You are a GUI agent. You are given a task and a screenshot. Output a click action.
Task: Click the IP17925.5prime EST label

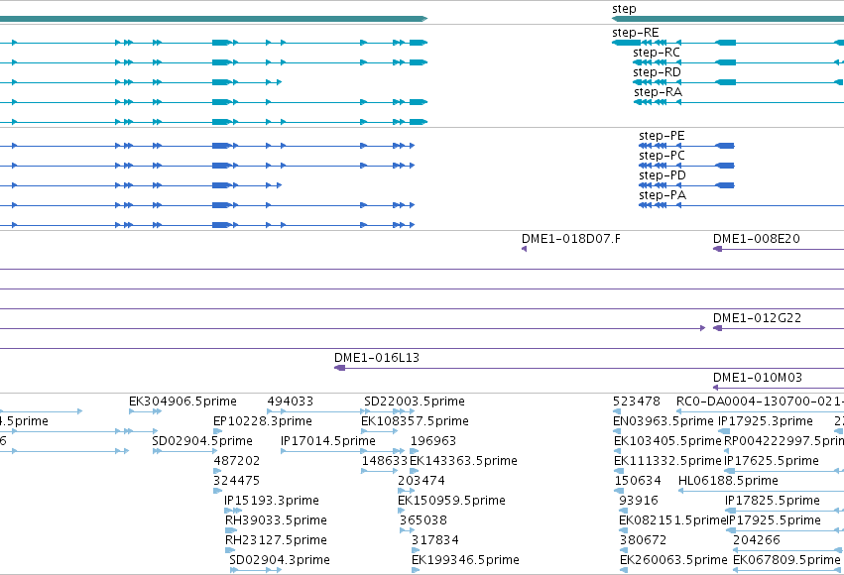tap(775, 520)
